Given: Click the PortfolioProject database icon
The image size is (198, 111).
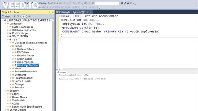Looking at the screenshot, I should (10, 33).
